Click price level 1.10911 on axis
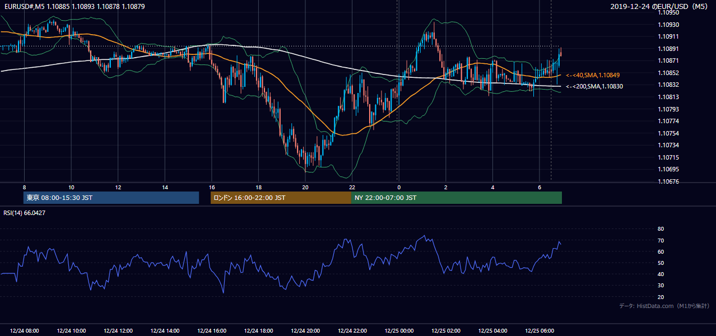The width and height of the screenshot is (716, 336). pyautogui.click(x=668, y=36)
